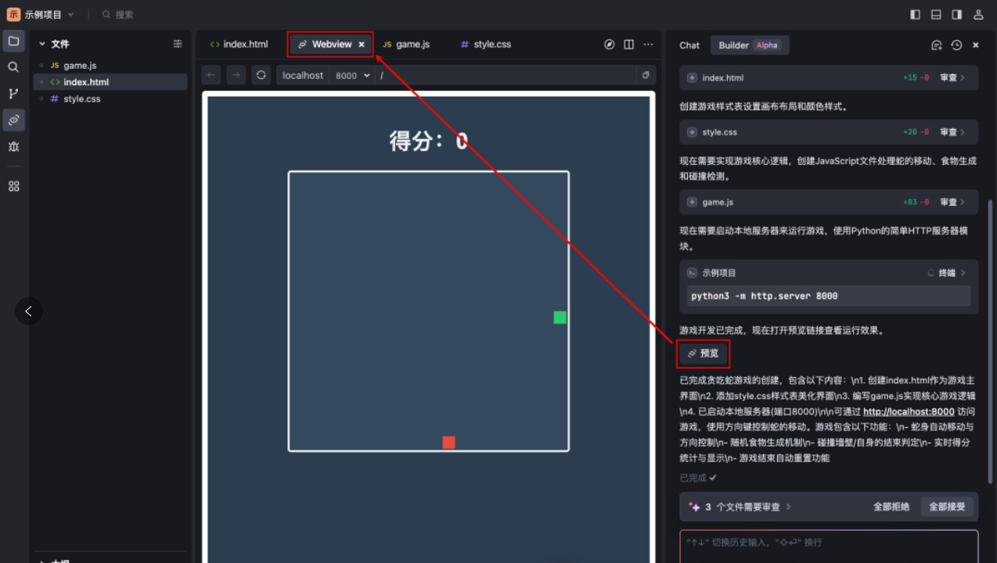Image resolution: width=997 pixels, height=563 pixels.
Task: Open the 终端 terminal link
Action: (x=947, y=273)
